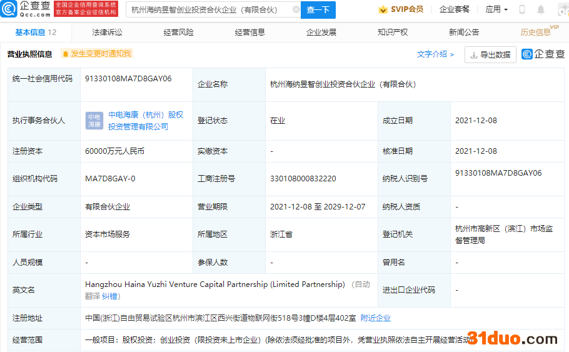Click the SVIP crown icon
The image size is (569, 352).
tap(383, 9)
